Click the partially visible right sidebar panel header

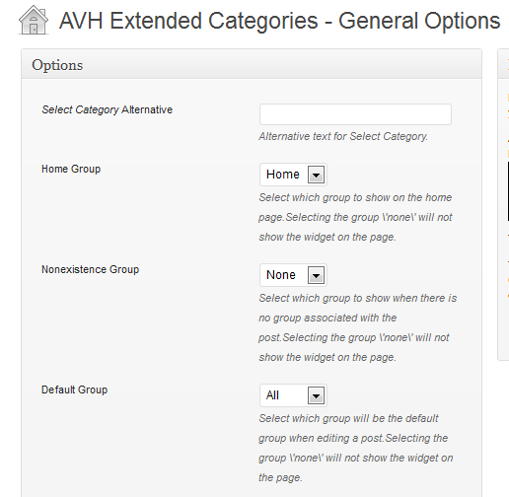coord(504,64)
